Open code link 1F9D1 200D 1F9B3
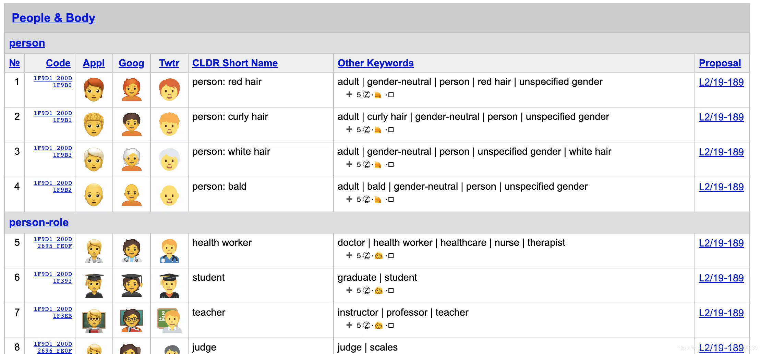The height and width of the screenshot is (354, 761). pyautogui.click(x=53, y=152)
